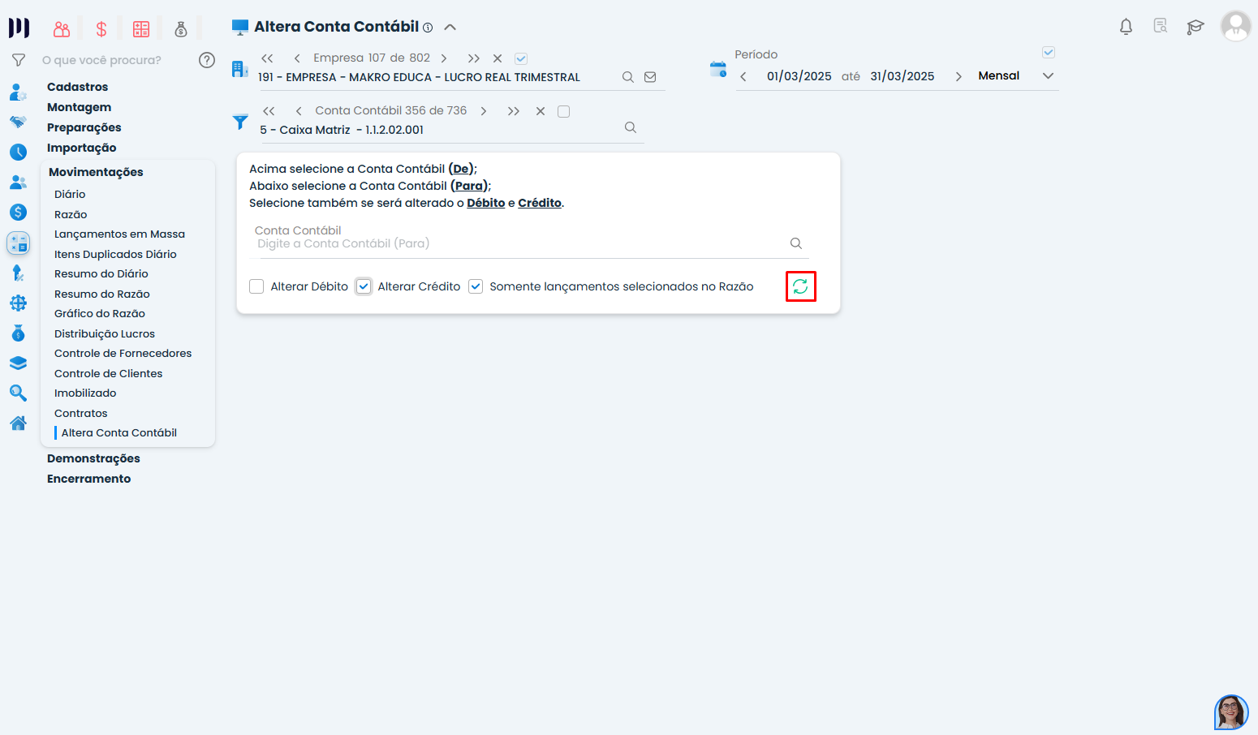Open the user profile avatar

point(1236,26)
